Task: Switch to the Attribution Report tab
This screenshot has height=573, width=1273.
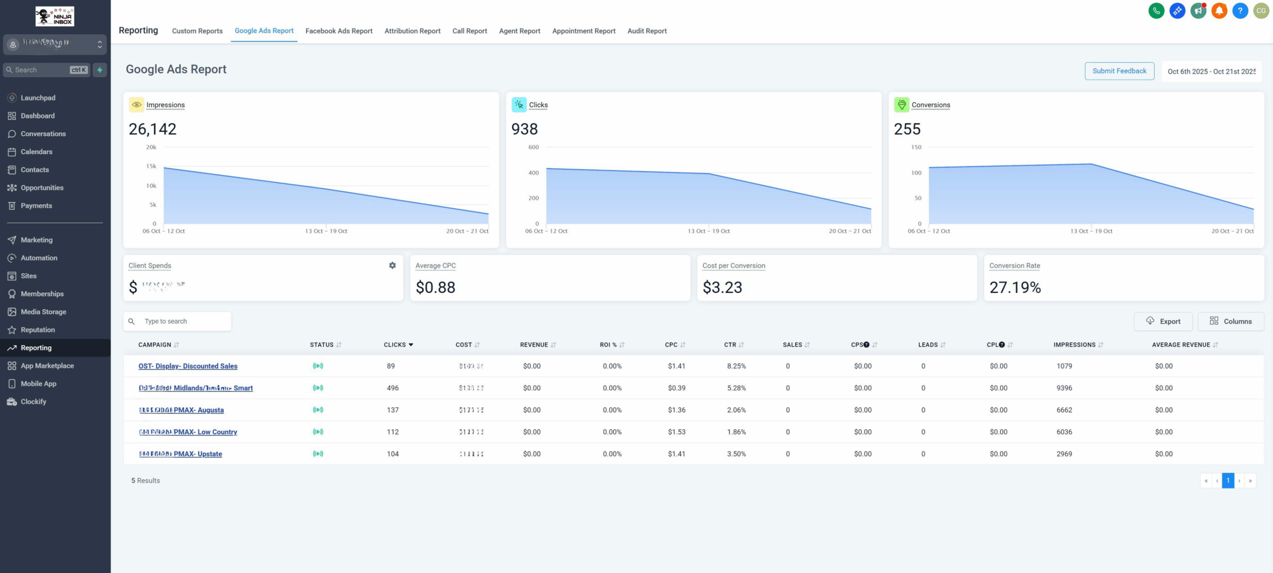Action: 412,31
